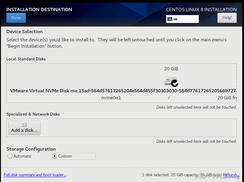Click the Add a disk... button
The image size is (244, 182).
pyautogui.click(x=25, y=128)
